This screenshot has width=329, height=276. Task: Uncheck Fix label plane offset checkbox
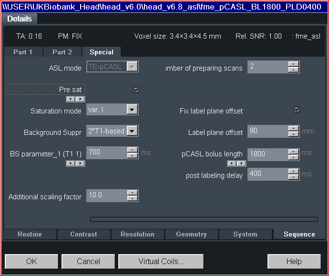click(x=297, y=110)
